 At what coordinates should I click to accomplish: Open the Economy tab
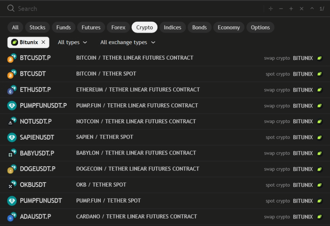pos(229,27)
